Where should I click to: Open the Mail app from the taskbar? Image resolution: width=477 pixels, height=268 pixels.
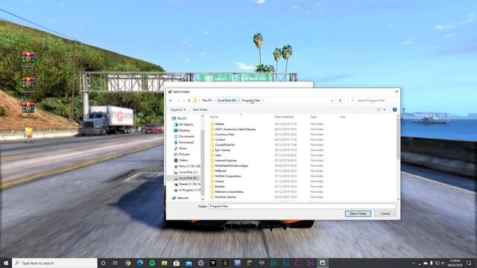point(189,263)
